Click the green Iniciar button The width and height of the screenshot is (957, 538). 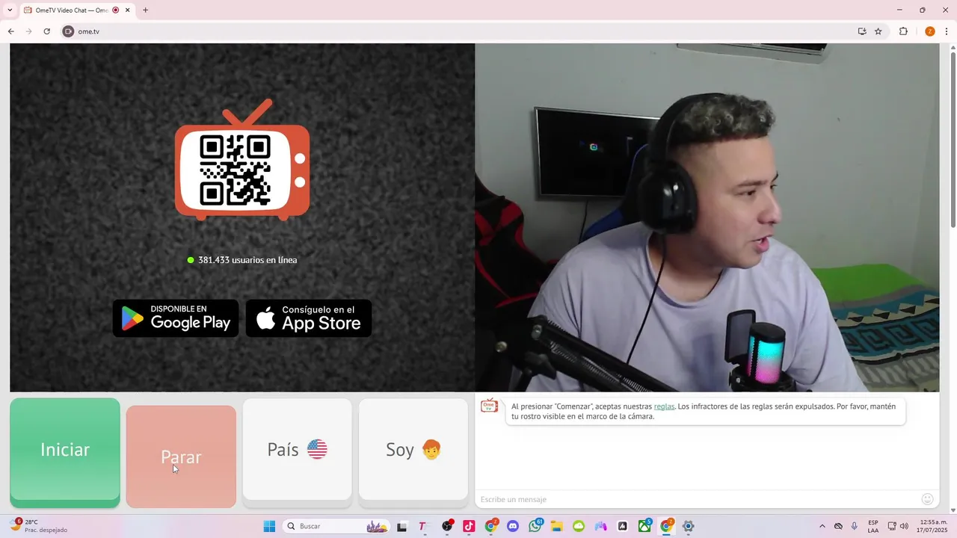tap(65, 452)
